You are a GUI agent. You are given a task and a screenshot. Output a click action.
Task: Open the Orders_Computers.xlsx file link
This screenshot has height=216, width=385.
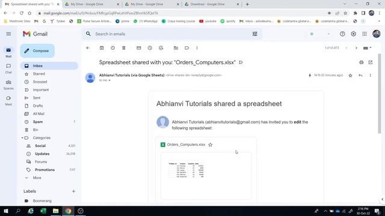[186, 145]
